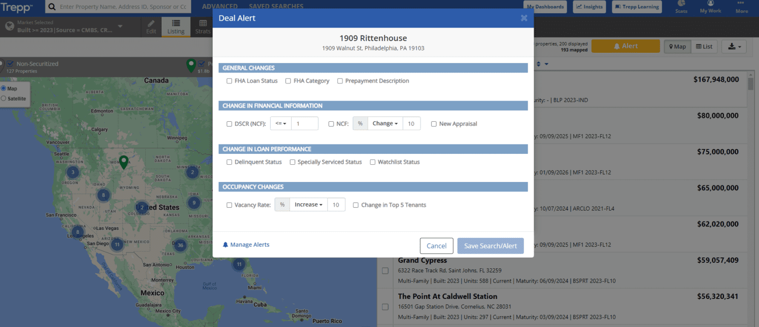Click the green map pin in Montana
This screenshot has height=327, width=759.
124,162
